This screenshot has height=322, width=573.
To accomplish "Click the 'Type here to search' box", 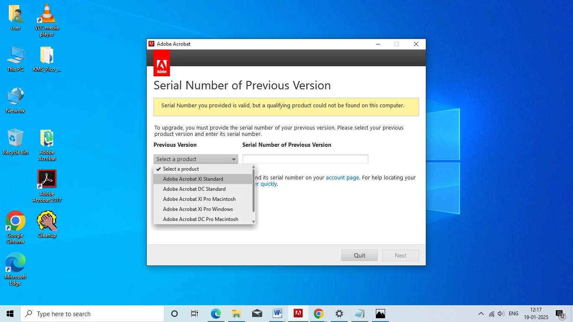I will [92, 314].
